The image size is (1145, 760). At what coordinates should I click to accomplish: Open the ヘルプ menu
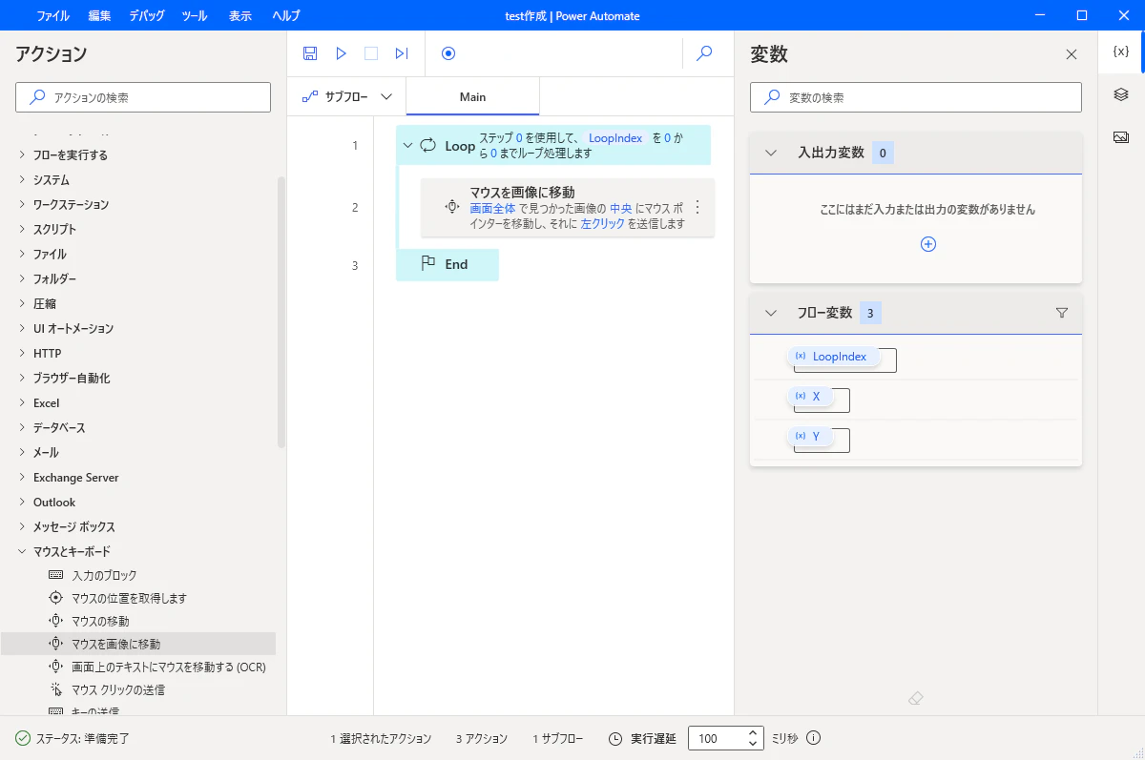(286, 16)
